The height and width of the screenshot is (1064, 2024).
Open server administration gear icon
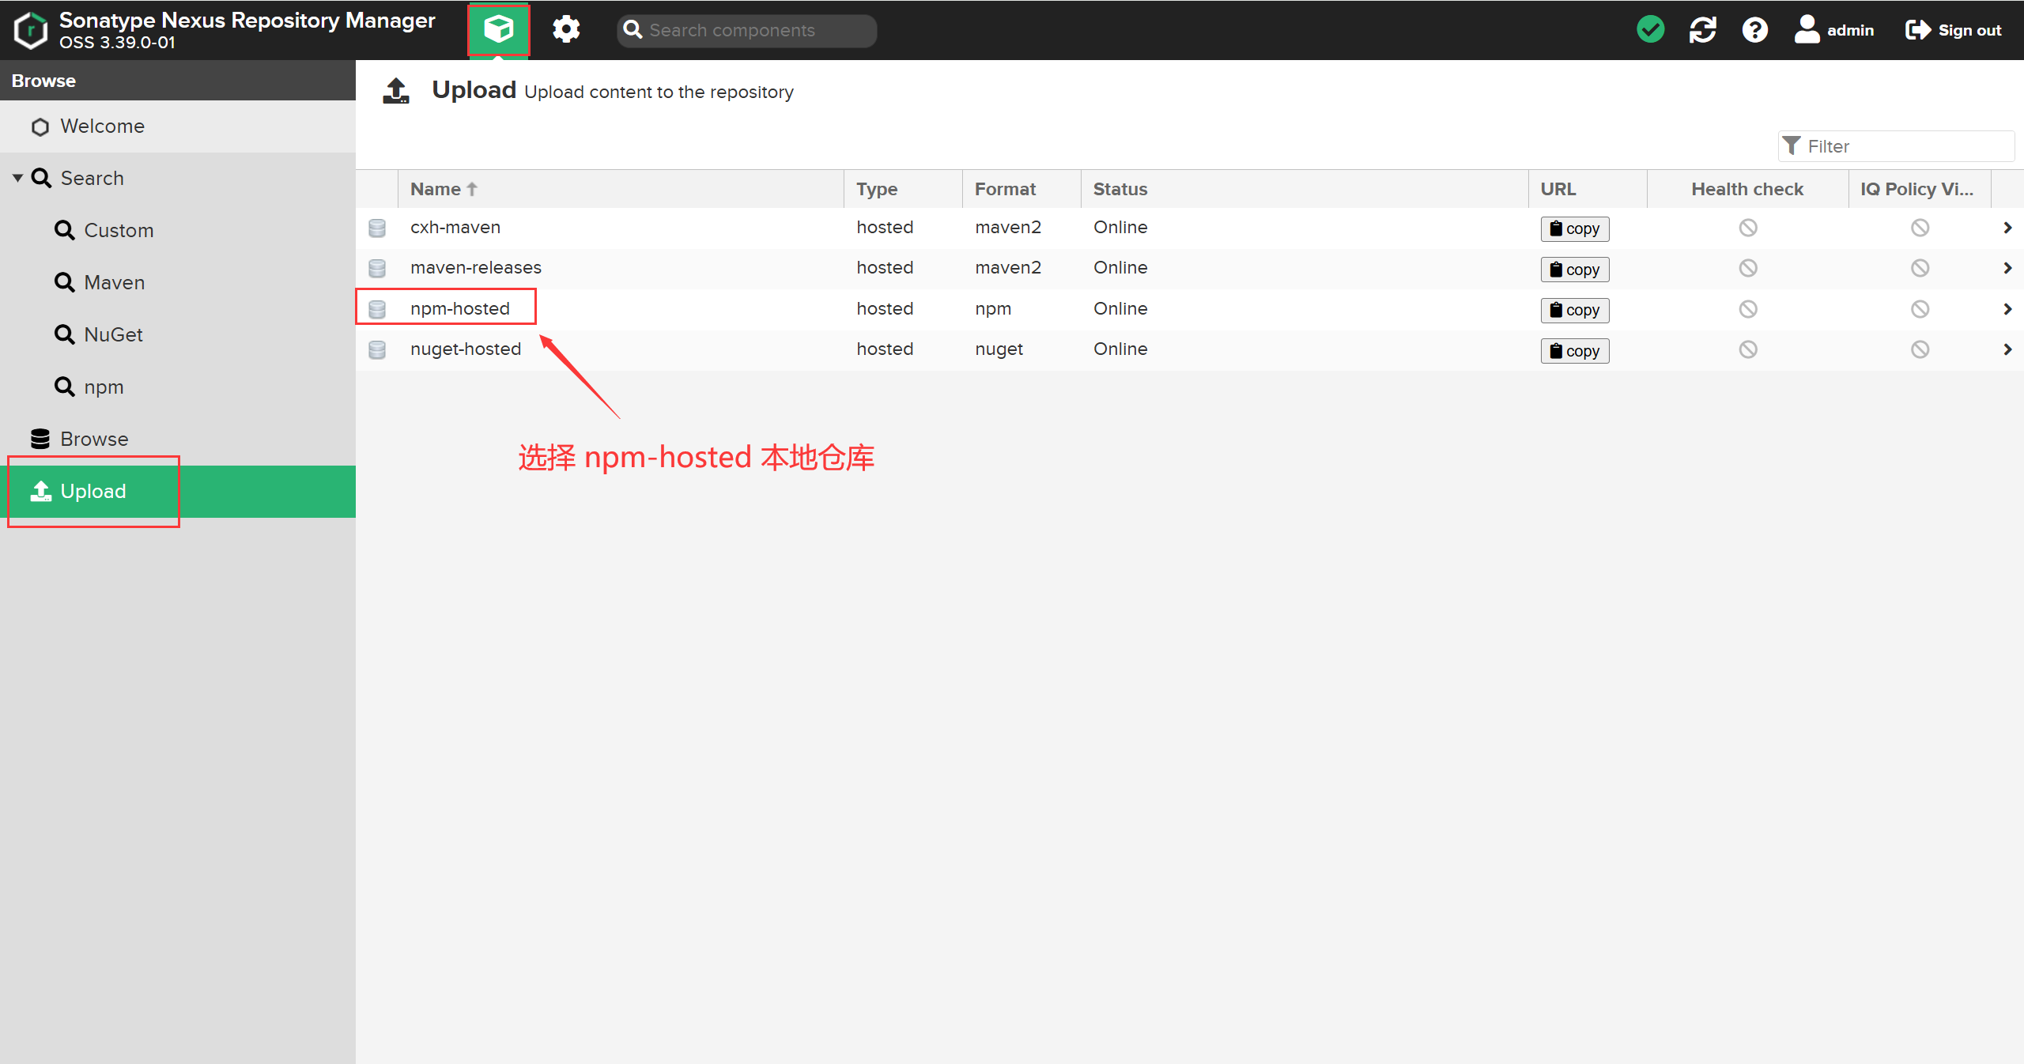[566, 29]
